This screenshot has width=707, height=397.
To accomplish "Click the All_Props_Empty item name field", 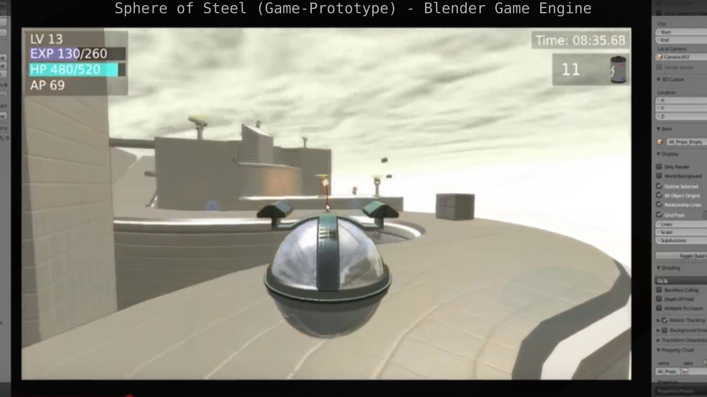I will tap(687, 142).
